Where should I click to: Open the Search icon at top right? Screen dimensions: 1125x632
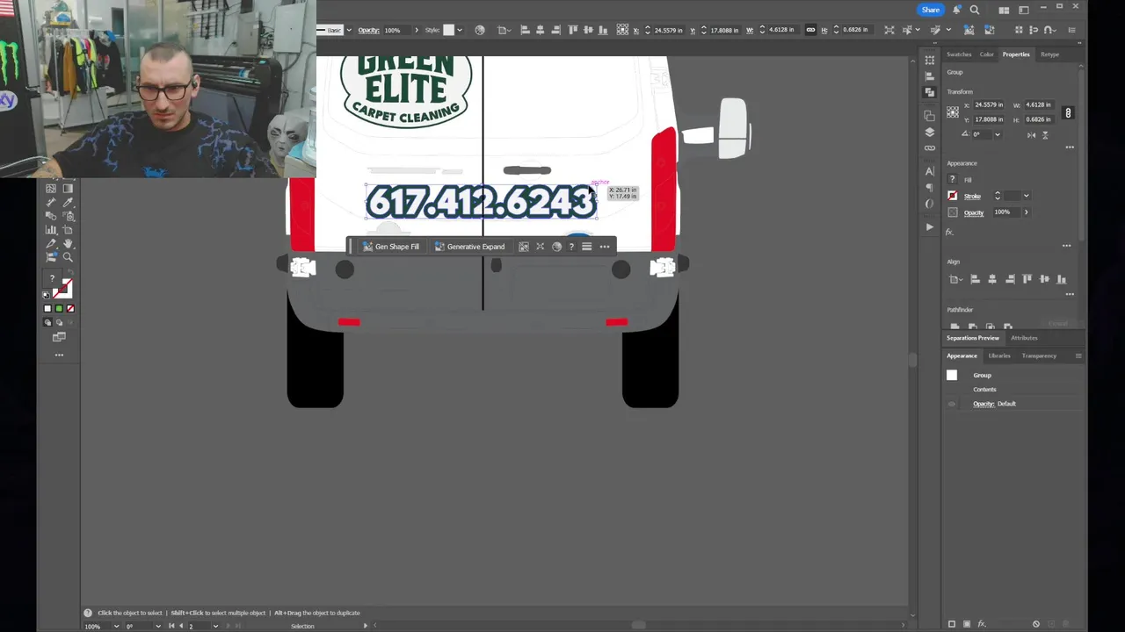975,10
